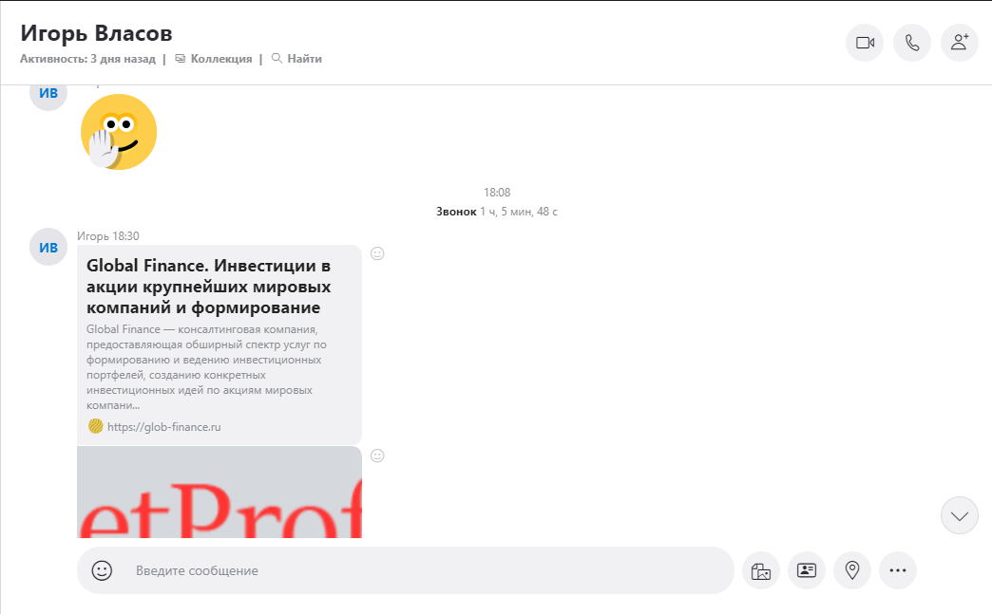Attach files or media with the image button
The height and width of the screenshot is (614, 992).
click(760, 570)
